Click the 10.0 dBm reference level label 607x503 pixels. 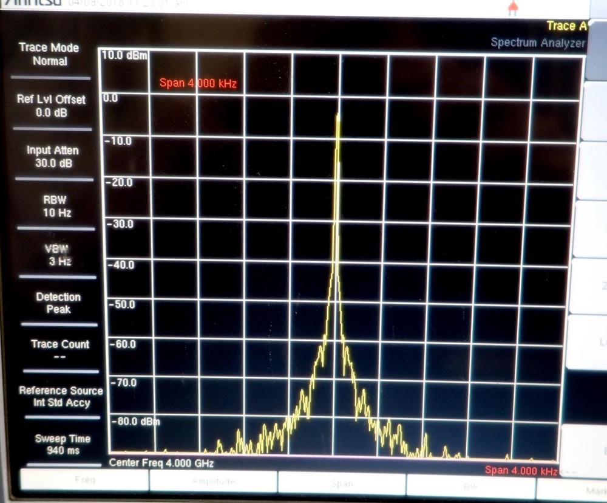[x=124, y=56]
